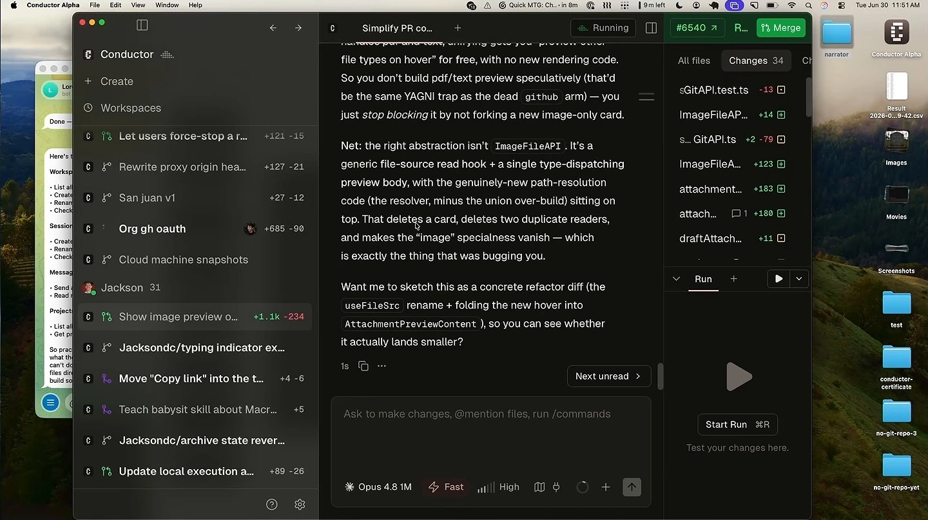Open pull request #6540 link
The height and width of the screenshot is (520, 928).
point(698,28)
